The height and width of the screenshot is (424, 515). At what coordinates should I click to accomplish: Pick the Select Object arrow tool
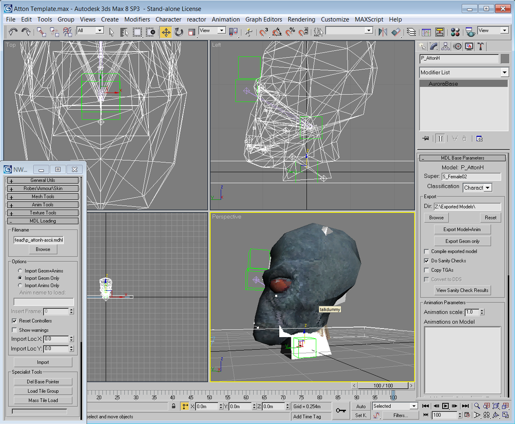point(111,32)
